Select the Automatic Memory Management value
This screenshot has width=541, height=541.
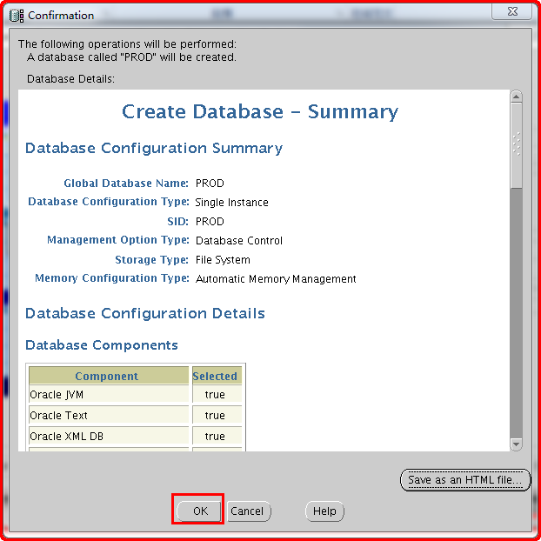point(276,279)
